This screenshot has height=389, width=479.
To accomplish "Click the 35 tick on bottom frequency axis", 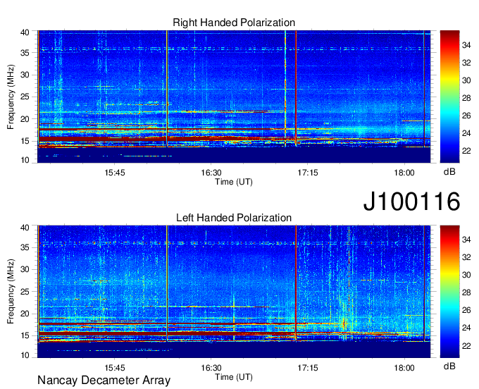I will click(25, 247).
